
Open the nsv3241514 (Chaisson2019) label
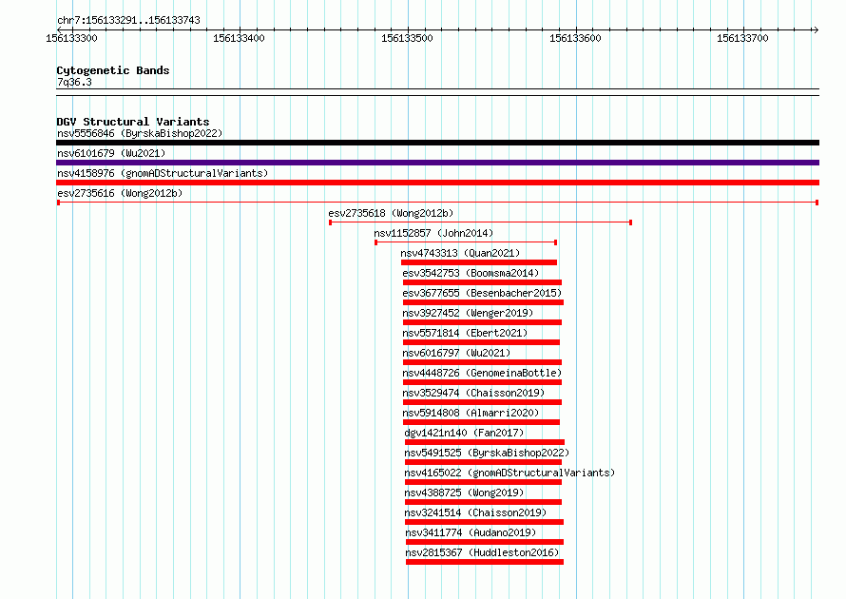click(x=475, y=512)
